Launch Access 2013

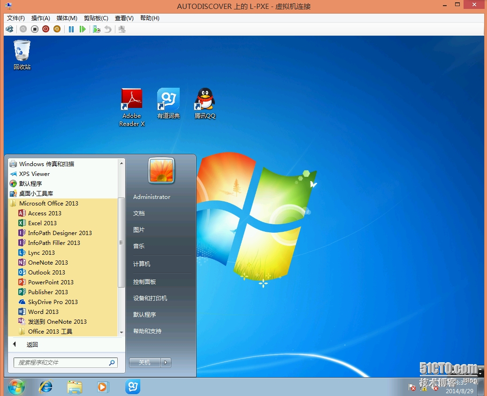63,213
